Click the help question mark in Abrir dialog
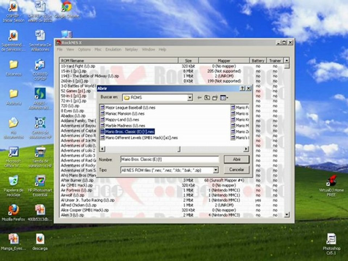348x261 pixels. tap(243, 88)
